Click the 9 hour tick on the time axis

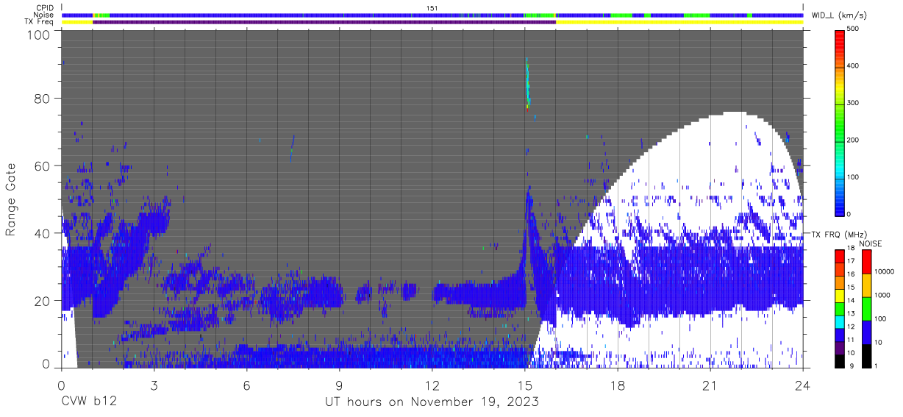pos(340,385)
